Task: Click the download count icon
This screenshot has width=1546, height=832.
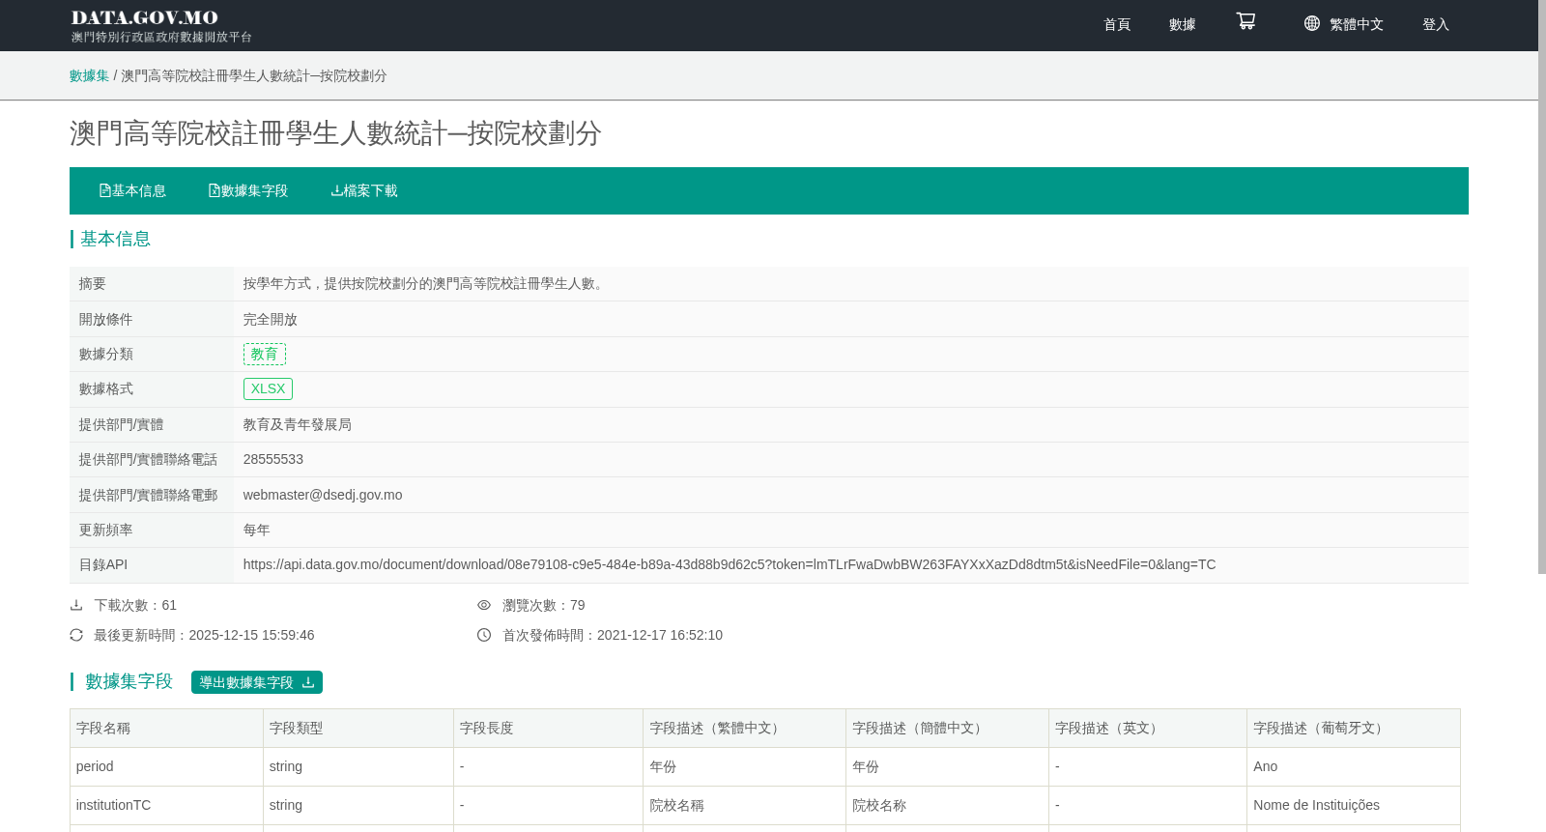Action: (x=76, y=605)
